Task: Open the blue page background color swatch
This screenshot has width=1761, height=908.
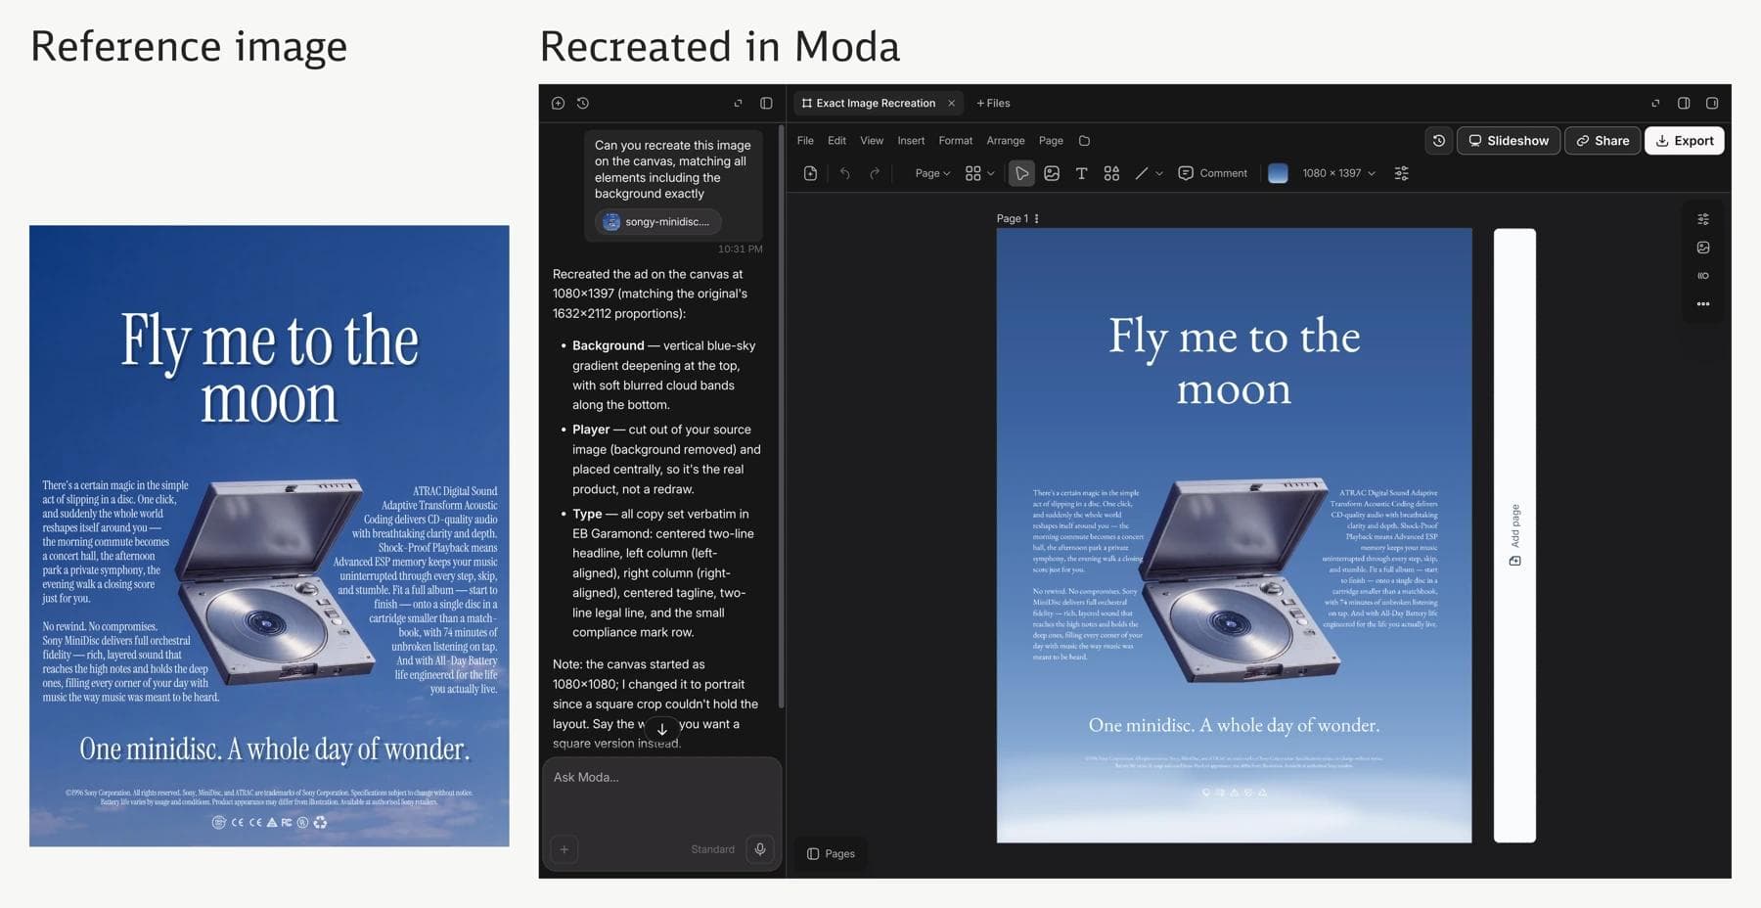Action: tap(1278, 173)
